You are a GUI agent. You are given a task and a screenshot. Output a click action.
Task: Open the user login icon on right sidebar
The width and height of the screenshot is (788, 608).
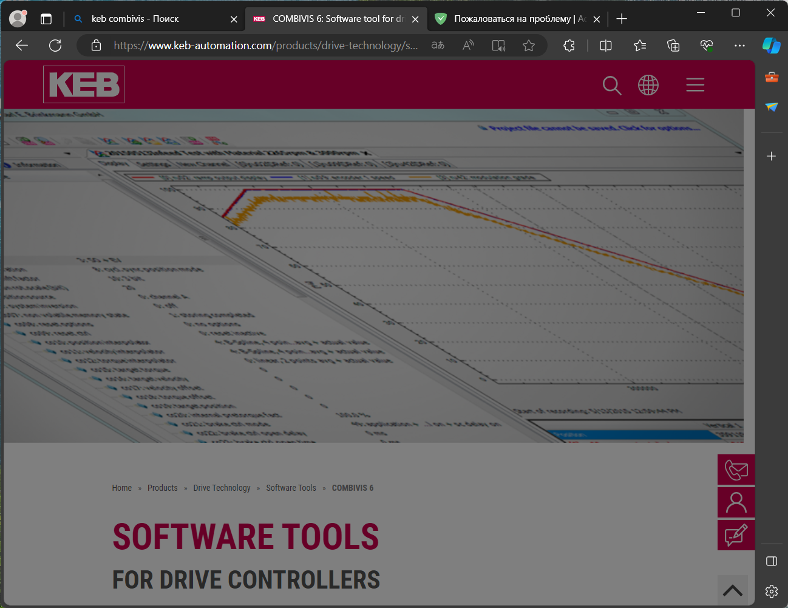(x=736, y=502)
